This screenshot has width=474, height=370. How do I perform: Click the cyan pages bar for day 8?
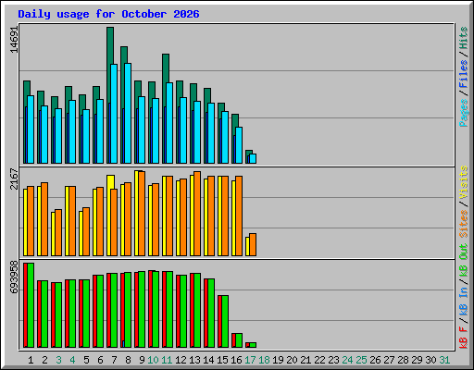(128, 113)
